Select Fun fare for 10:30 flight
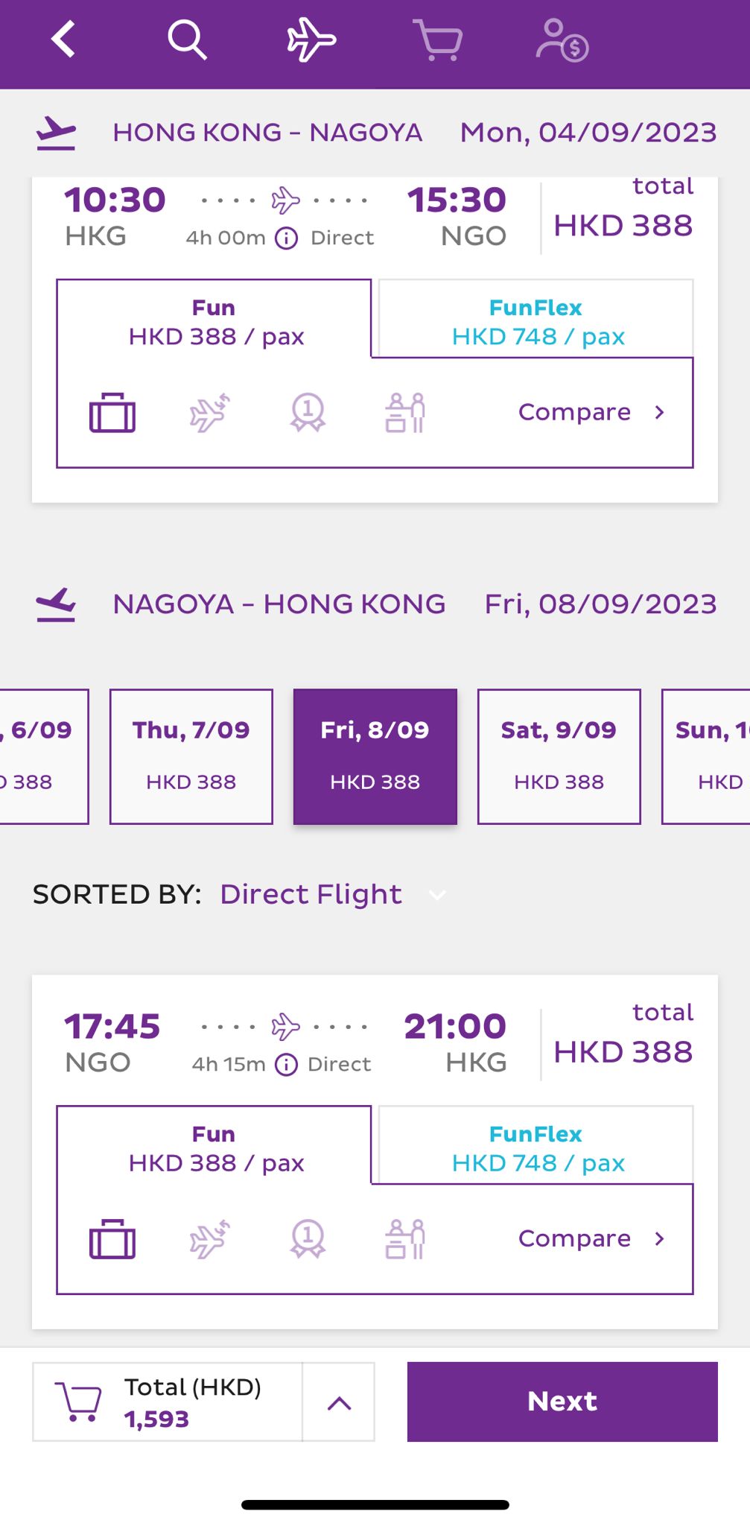 point(214,322)
